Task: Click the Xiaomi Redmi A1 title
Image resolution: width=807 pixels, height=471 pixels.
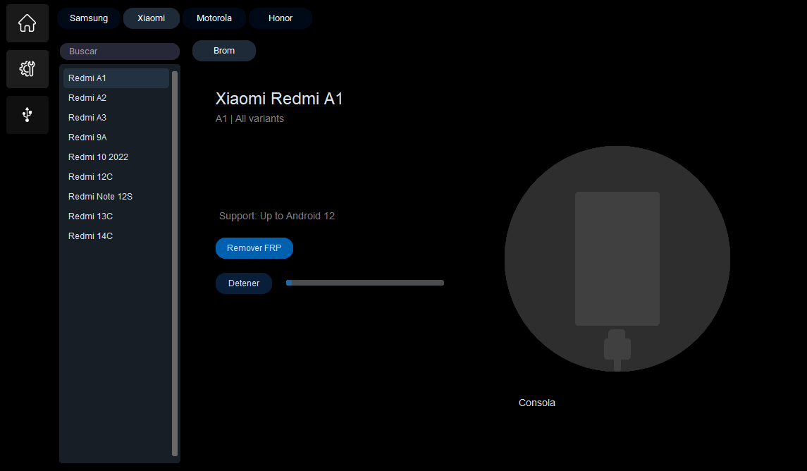Action: click(279, 98)
